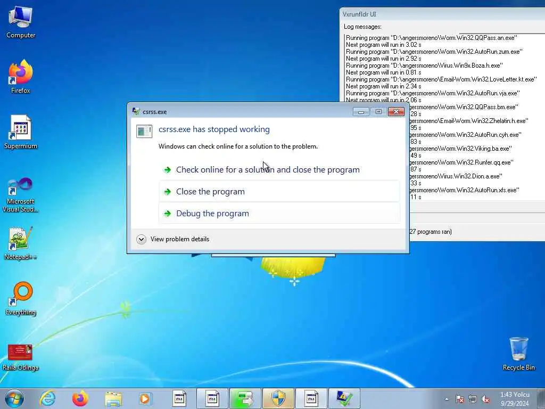Click the csrss.exe title bar icon
This screenshot has width=545, height=409.
(x=136, y=111)
